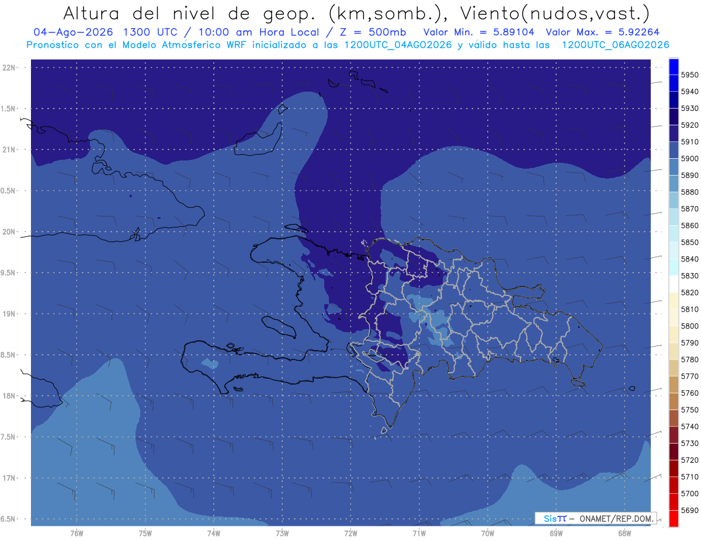Click the bright red bottom swatch below 5690

tap(673, 518)
